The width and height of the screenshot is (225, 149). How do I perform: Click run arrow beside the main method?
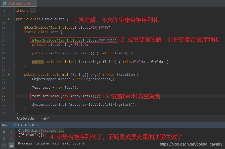(9, 74)
